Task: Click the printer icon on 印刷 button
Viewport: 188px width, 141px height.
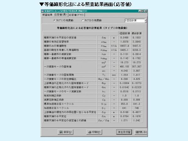Action: click(x=89, y=132)
